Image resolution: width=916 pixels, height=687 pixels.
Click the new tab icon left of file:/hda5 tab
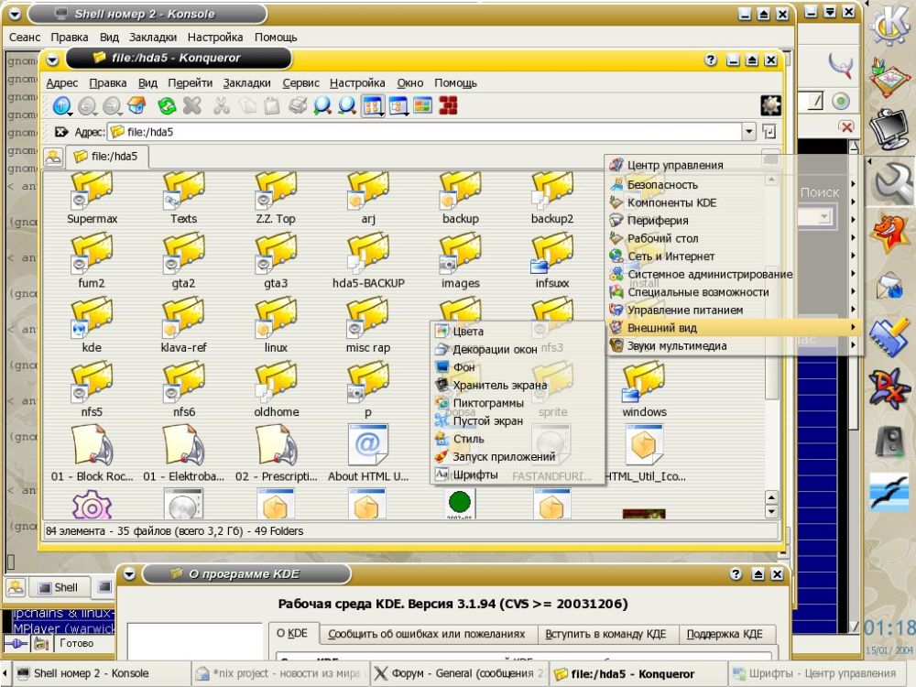coord(53,157)
